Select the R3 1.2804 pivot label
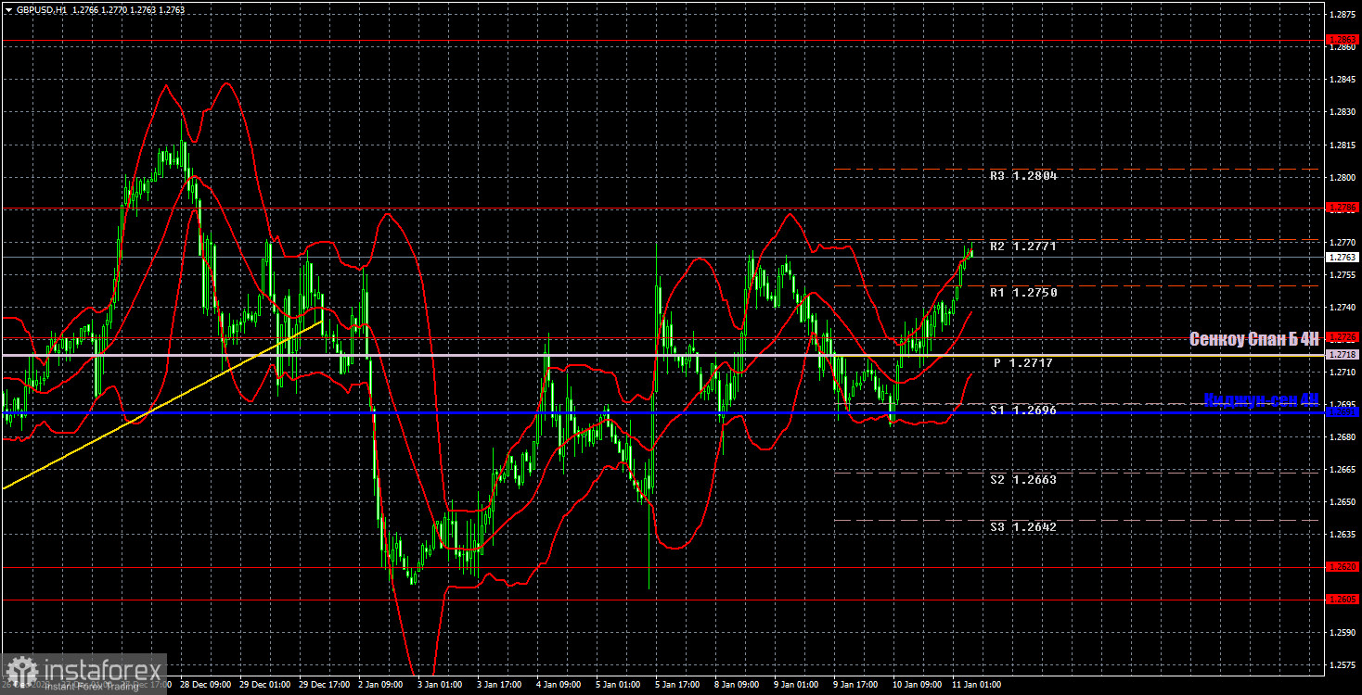The height and width of the screenshot is (695, 1362). 1022,176
